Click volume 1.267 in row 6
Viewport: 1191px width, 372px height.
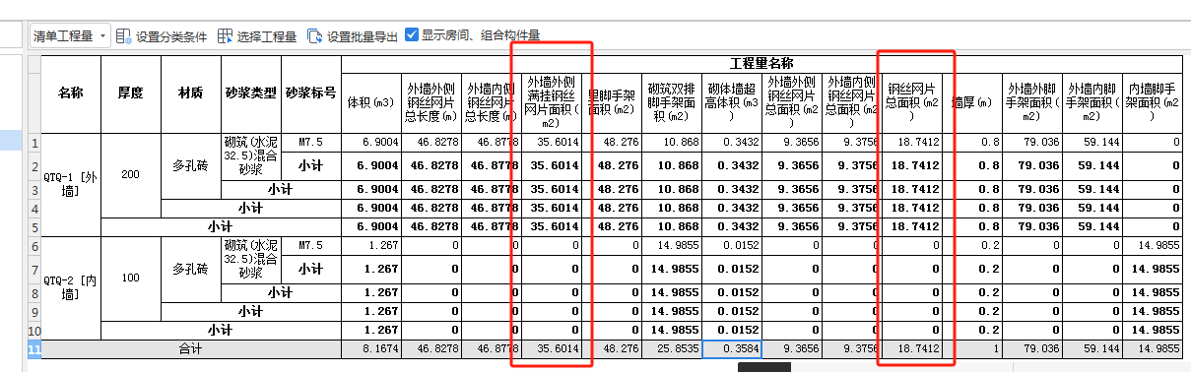tap(370, 245)
